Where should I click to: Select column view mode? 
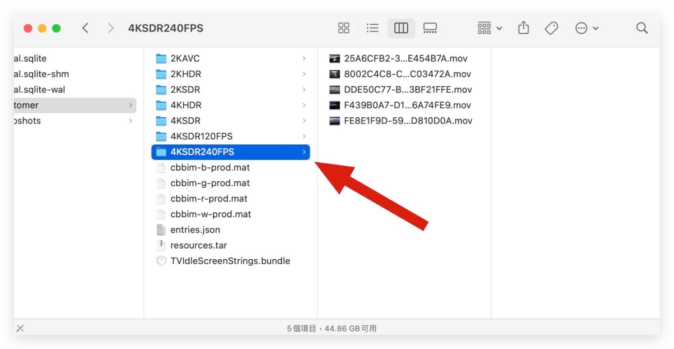pos(401,28)
